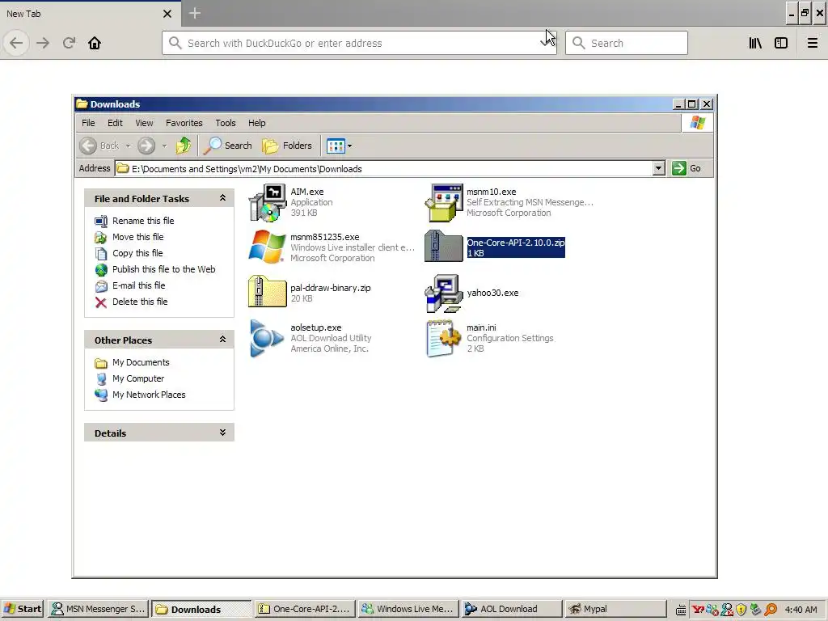Open the View menu
The height and width of the screenshot is (621, 828).
point(144,123)
